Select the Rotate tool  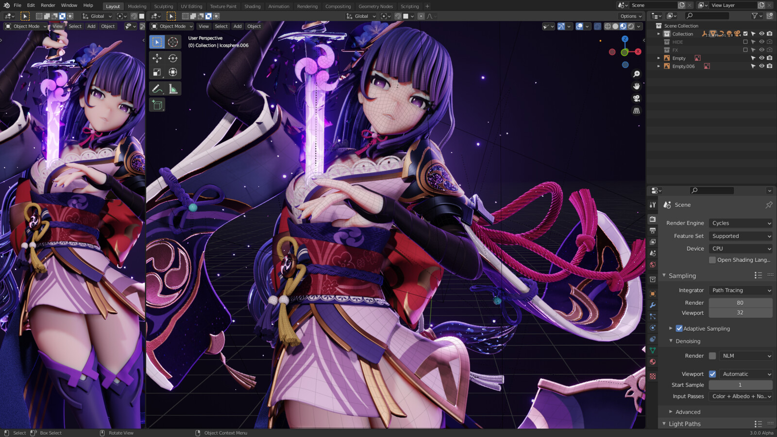point(173,58)
